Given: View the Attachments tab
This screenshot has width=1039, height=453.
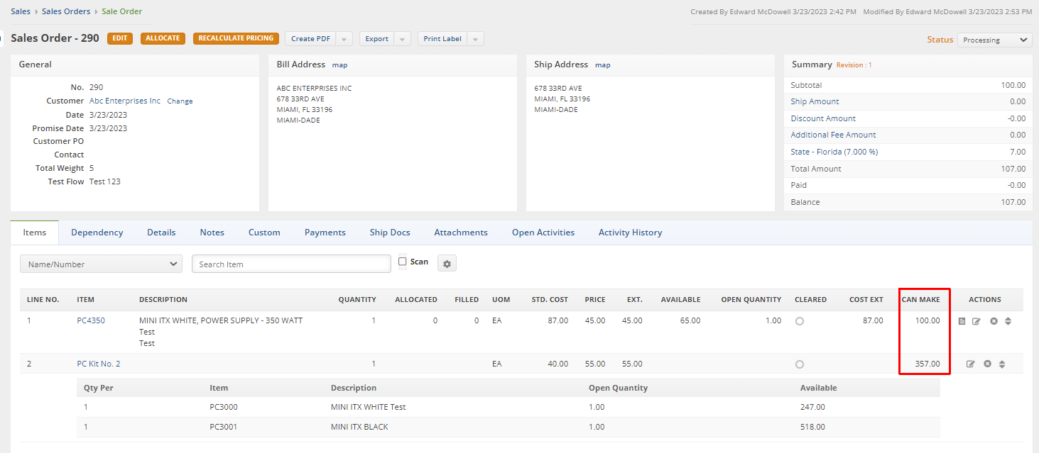Looking at the screenshot, I should [x=461, y=233].
